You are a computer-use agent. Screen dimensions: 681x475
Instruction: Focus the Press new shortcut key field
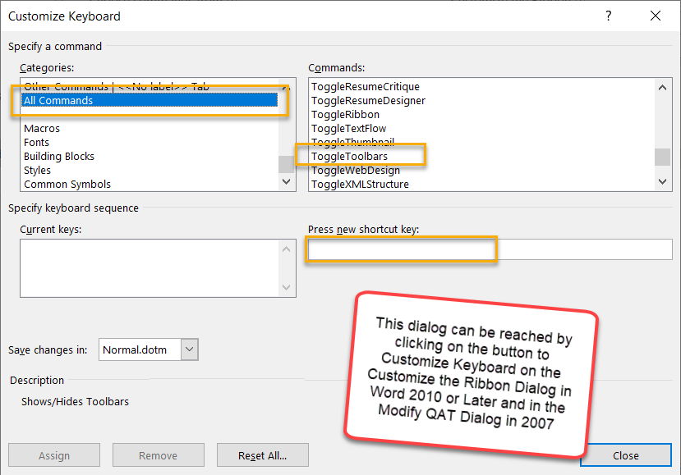tap(490, 249)
